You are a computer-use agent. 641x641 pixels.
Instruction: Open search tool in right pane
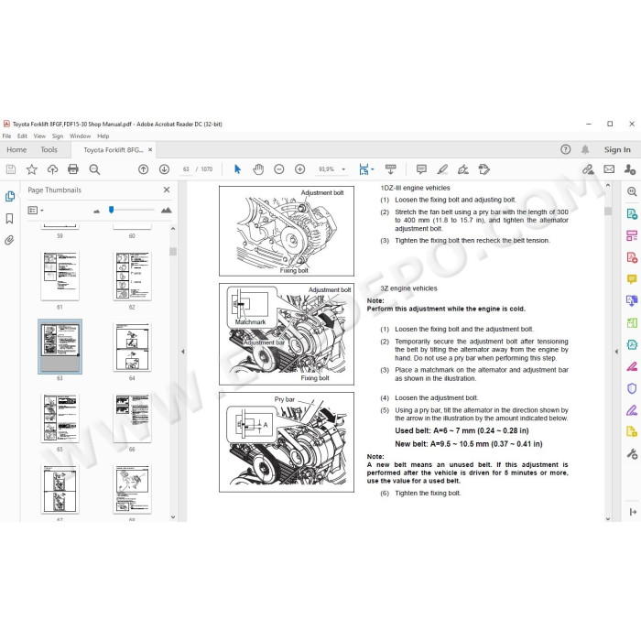(x=632, y=191)
